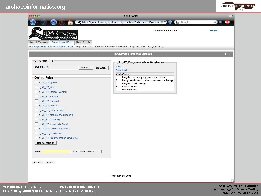
Task: Click the Hide ... link
Action: (x=120, y=67)
